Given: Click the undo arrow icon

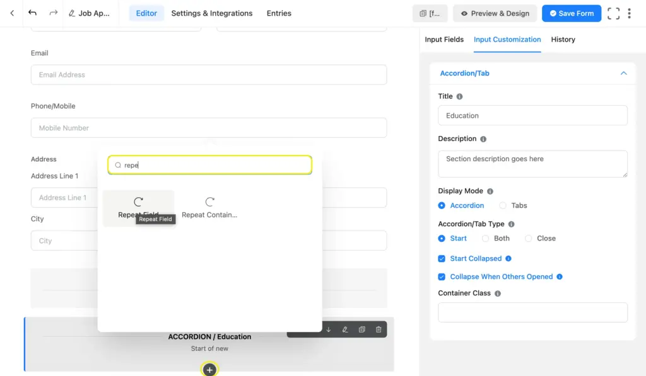Looking at the screenshot, I should point(33,13).
